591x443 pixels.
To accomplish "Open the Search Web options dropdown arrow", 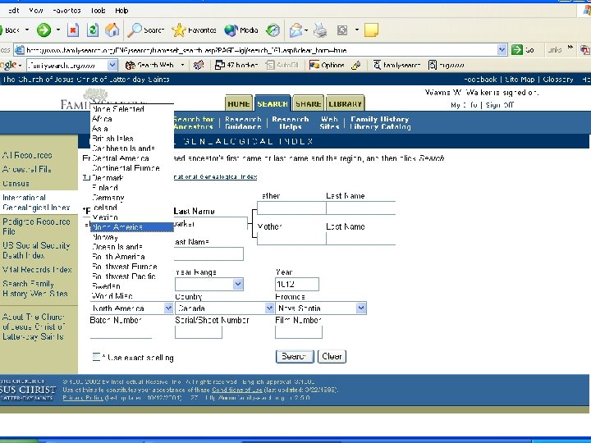I will 182,65.
